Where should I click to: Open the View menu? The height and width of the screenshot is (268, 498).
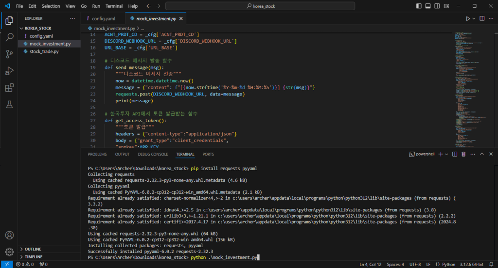[x=70, y=6]
